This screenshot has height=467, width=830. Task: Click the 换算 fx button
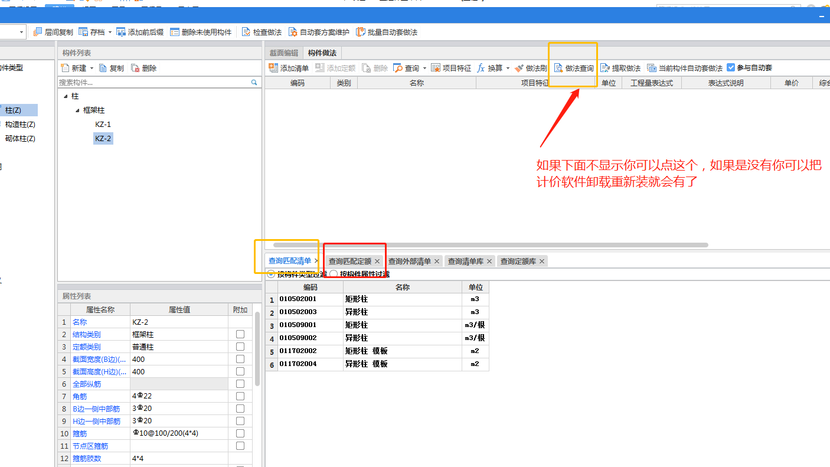(490, 68)
